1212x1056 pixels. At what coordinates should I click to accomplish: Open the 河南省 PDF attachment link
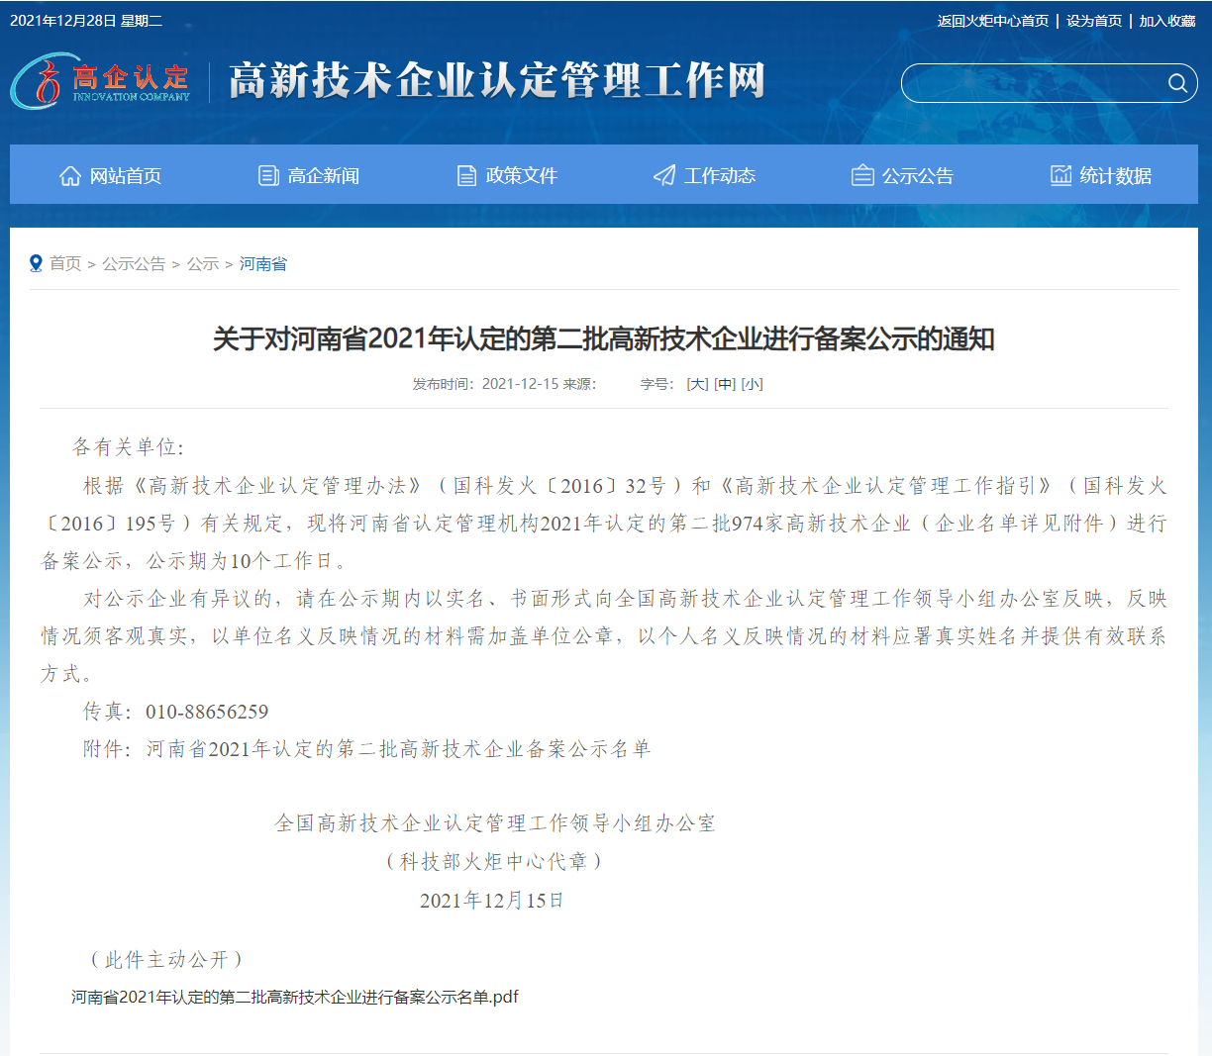[295, 997]
